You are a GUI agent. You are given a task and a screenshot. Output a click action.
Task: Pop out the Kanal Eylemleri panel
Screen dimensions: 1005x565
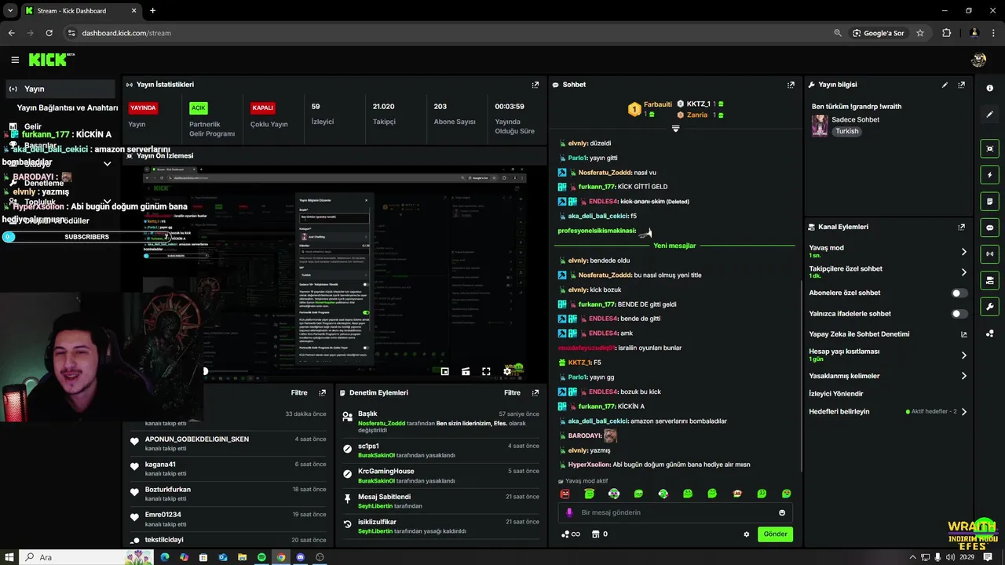(961, 227)
